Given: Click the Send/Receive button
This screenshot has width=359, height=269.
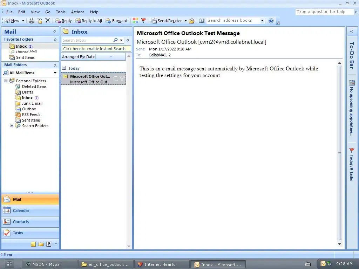Looking at the screenshot, I should click(x=167, y=21).
